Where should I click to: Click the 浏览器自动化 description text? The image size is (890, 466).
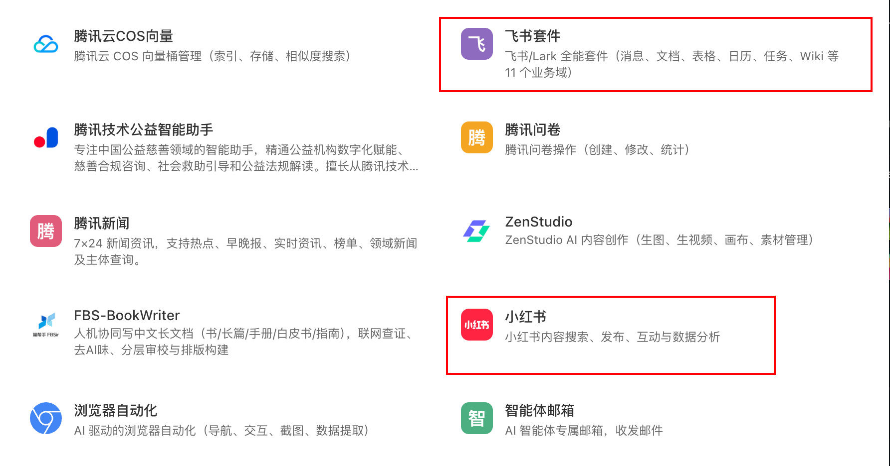click(222, 431)
